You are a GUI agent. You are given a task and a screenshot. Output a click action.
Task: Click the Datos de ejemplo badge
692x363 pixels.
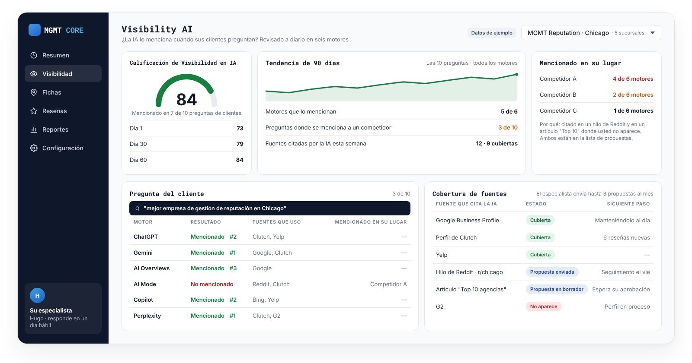pos(492,33)
